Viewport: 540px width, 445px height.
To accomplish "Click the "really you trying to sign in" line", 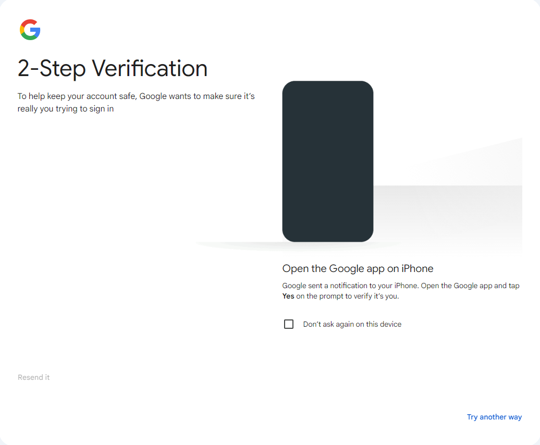I will [x=66, y=109].
